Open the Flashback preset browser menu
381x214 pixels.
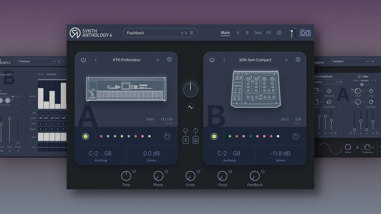191,33
